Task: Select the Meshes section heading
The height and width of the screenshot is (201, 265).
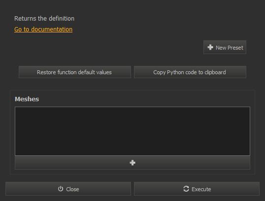Action: [27, 99]
